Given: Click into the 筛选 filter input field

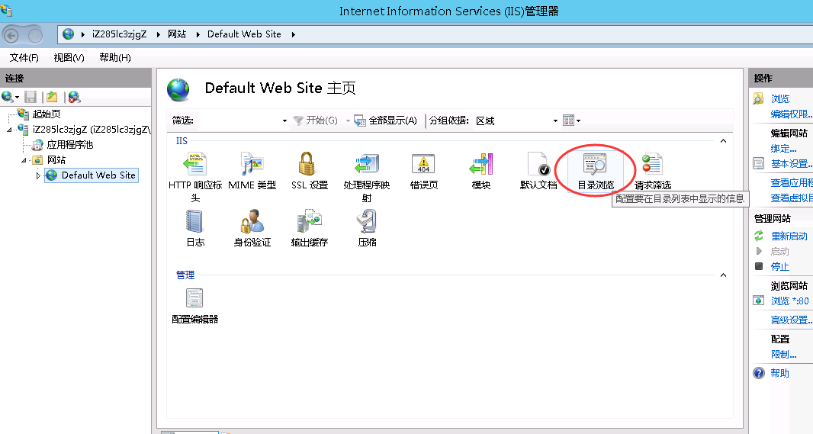Looking at the screenshot, I should pyautogui.click(x=238, y=121).
